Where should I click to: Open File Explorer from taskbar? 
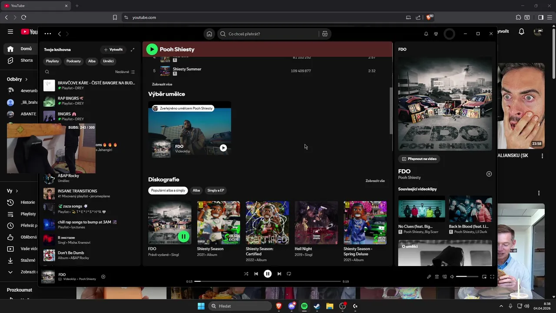pyautogui.click(x=330, y=306)
